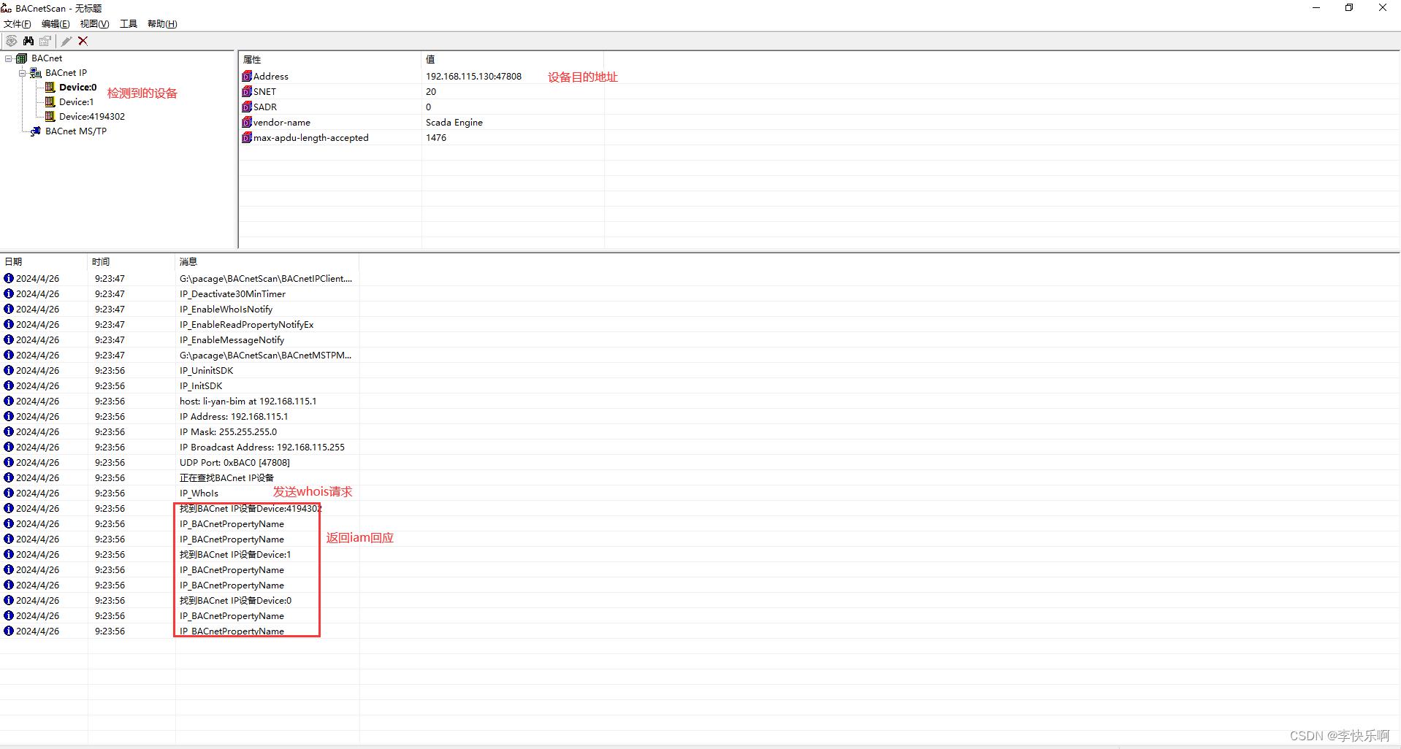Click the Device:4194302 device icon
1401x749 pixels.
(x=50, y=117)
